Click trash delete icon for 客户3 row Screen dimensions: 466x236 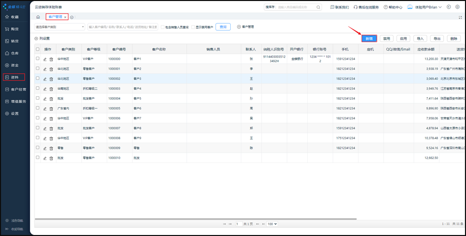pos(51,79)
